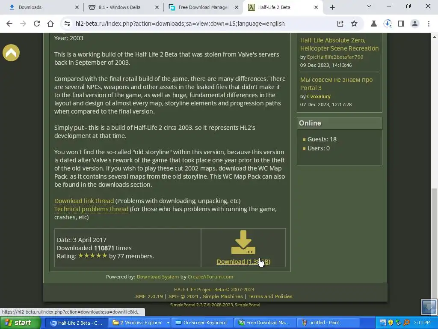Click the security shield tray icon
This screenshot has width=438, height=329.
tap(391, 323)
